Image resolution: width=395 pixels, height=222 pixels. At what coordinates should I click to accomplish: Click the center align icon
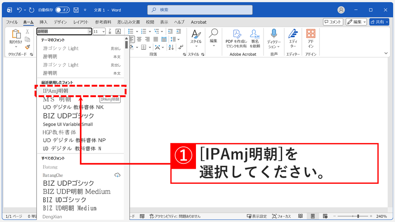(x=139, y=39)
